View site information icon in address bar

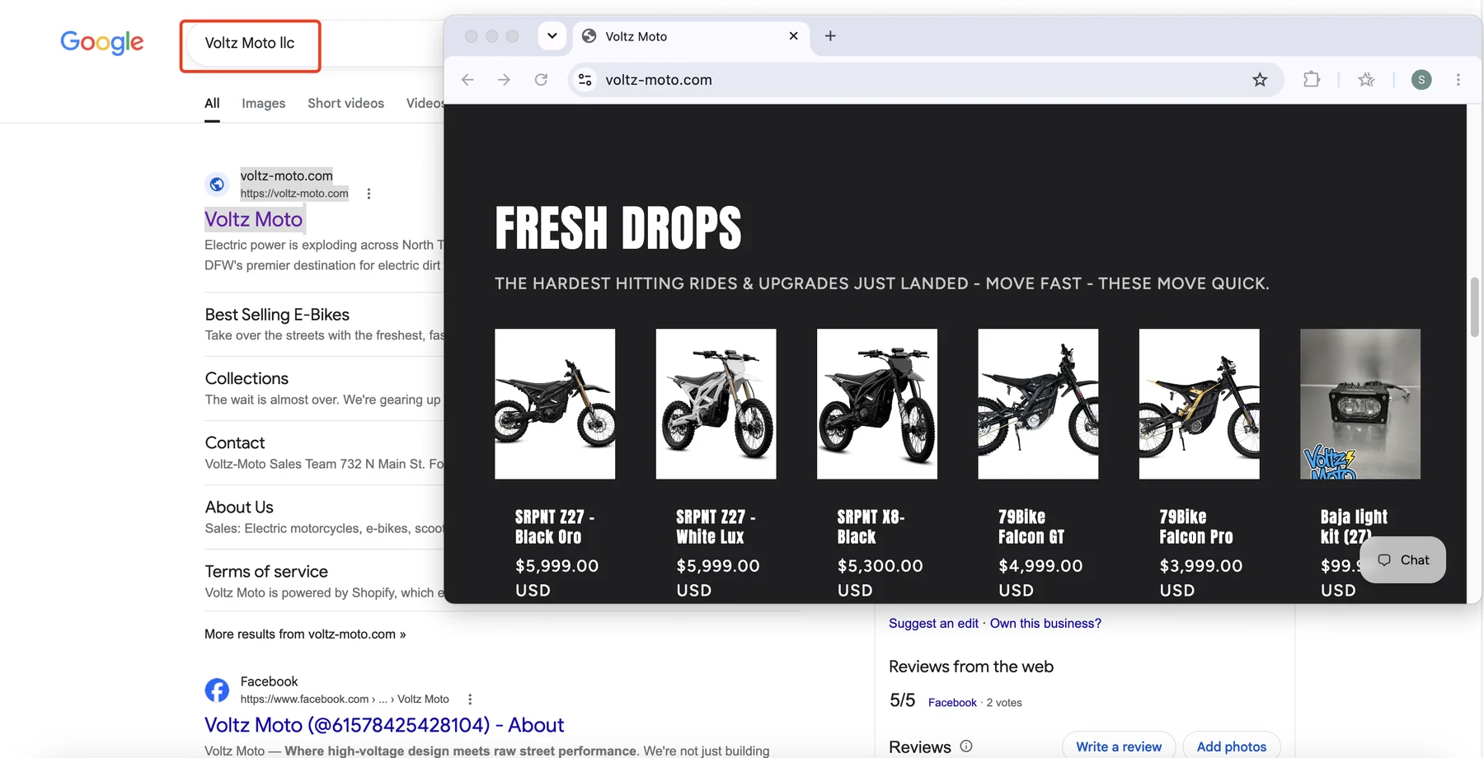click(x=585, y=80)
